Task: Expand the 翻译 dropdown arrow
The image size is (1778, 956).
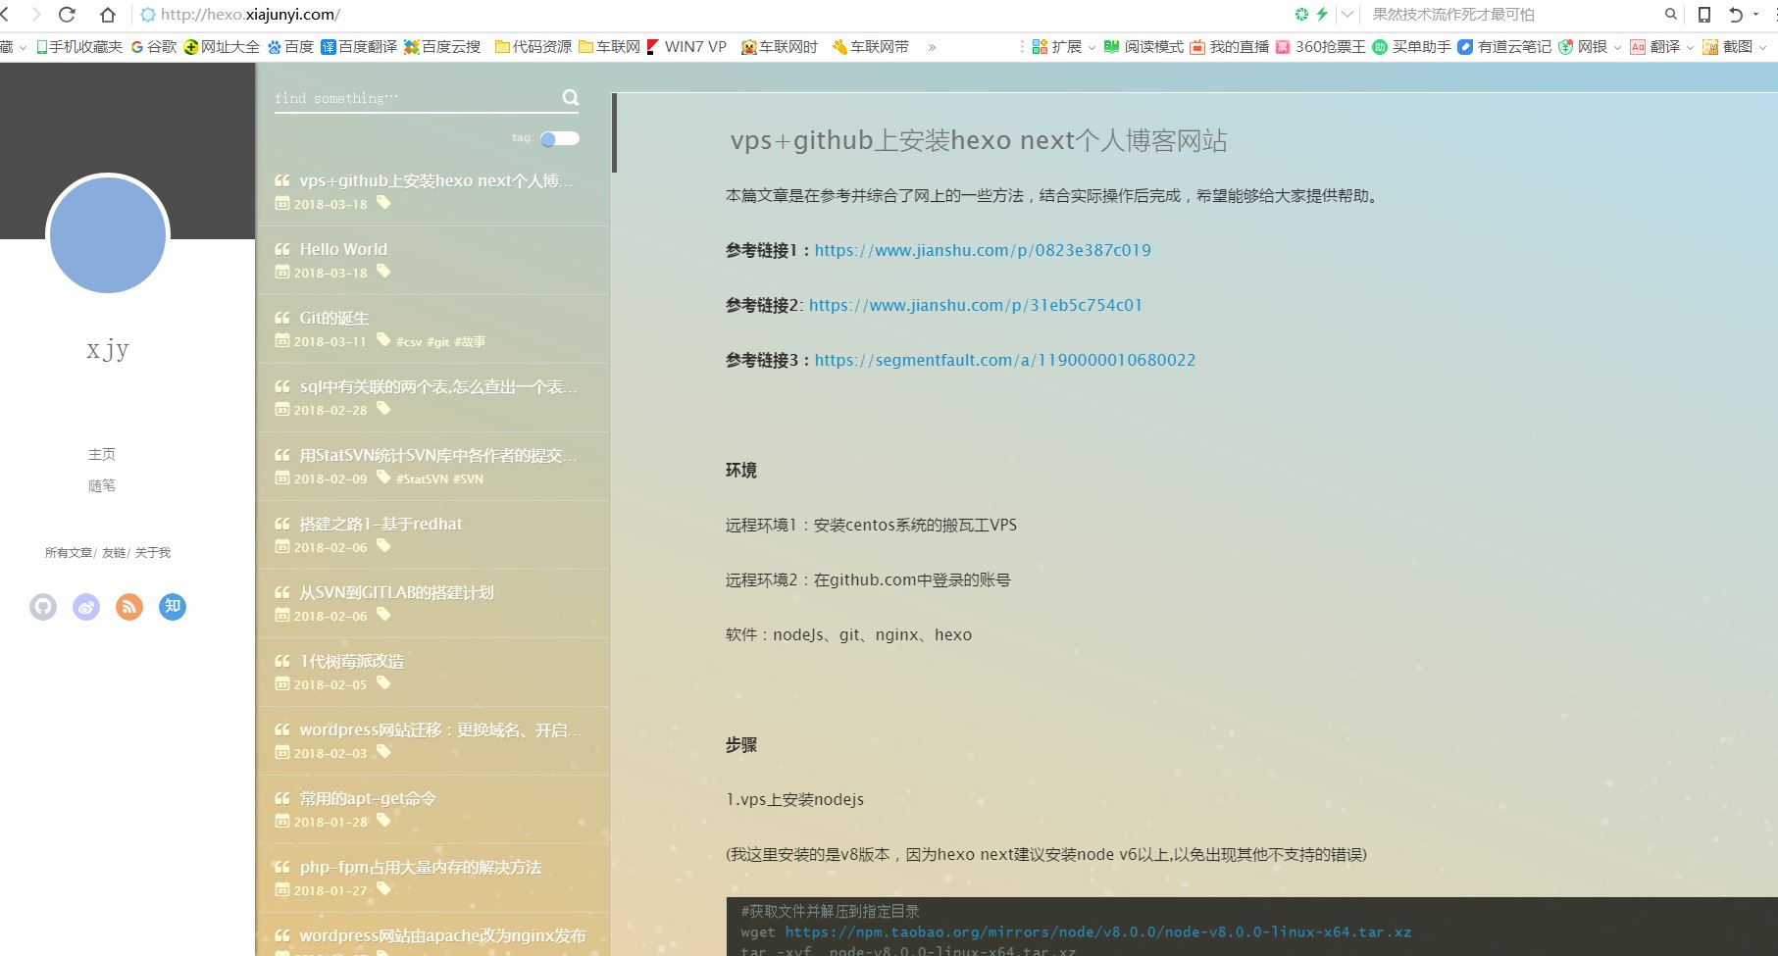Action: tap(1690, 47)
